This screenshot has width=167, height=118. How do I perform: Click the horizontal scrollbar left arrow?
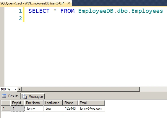(x=20, y=89)
